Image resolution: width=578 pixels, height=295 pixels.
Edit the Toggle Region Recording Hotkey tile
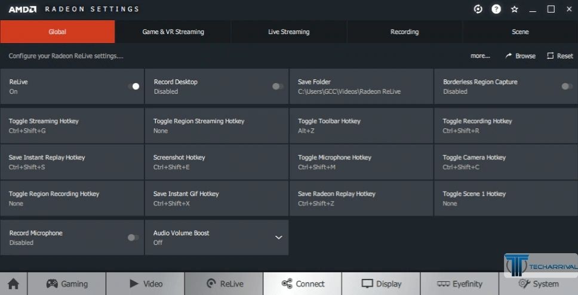pos(72,198)
